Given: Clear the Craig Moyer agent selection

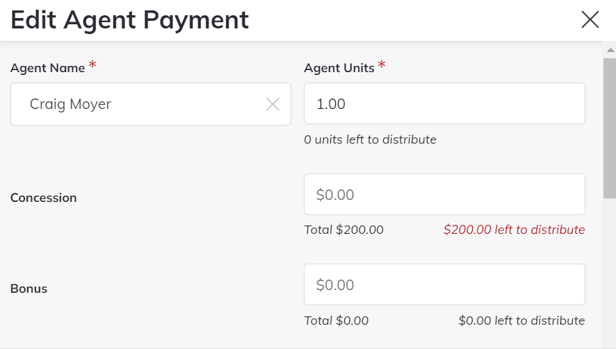Looking at the screenshot, I should point(273,105).
